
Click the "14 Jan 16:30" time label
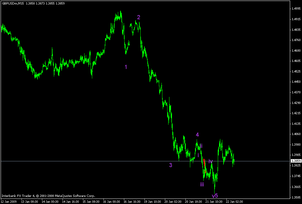click(x=70, y=202)
